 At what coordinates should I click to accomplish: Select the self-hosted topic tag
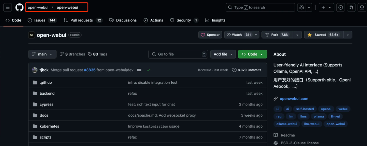304,109
